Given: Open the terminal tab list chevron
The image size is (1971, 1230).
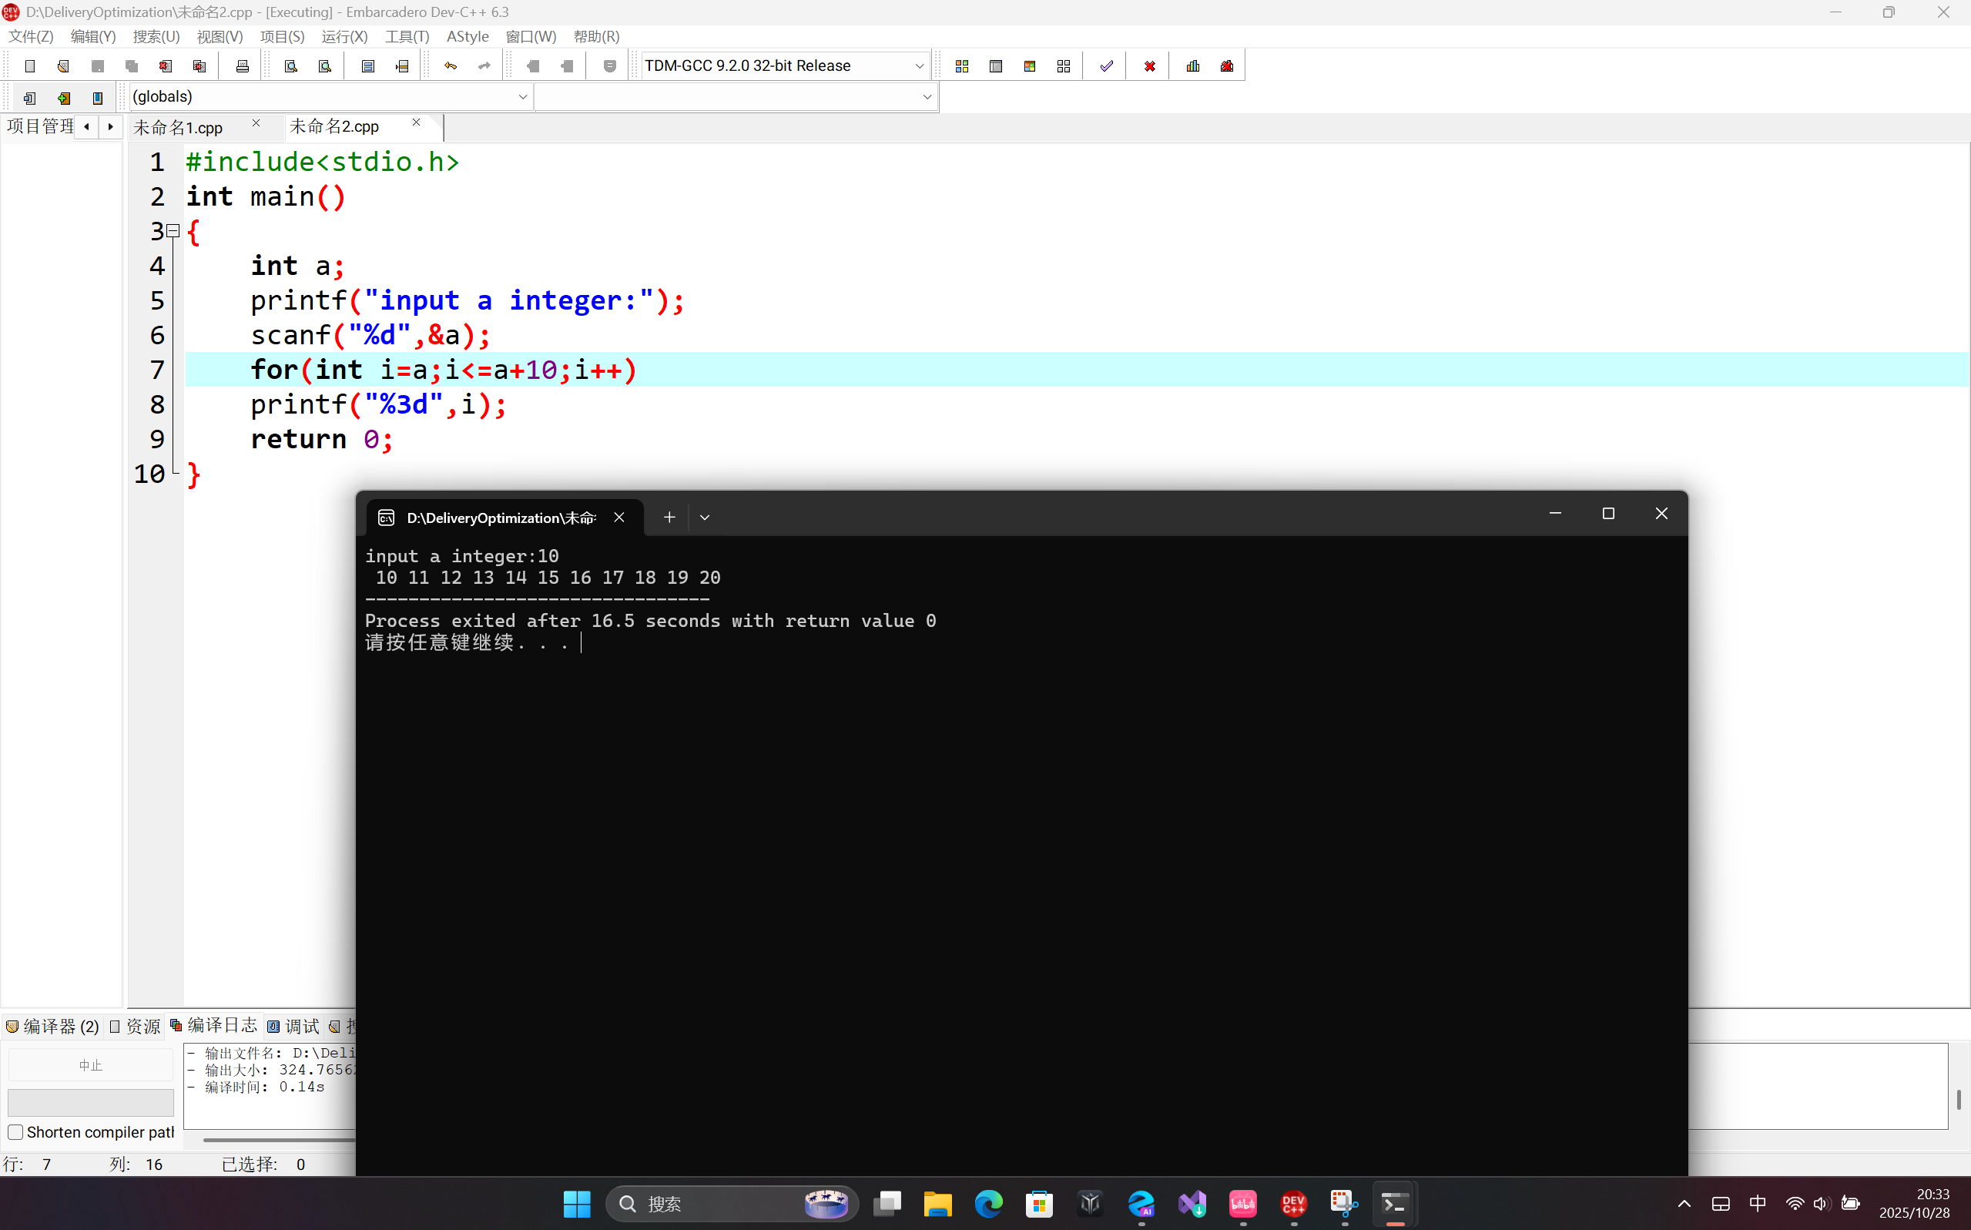Looking at the screenshot, I should pyautogui.click(x=705, y=518).
